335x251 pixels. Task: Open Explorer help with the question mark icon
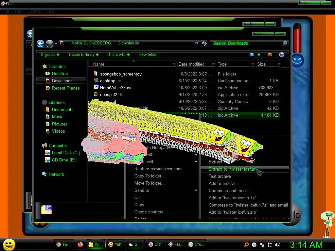click(x=282, y=55)
